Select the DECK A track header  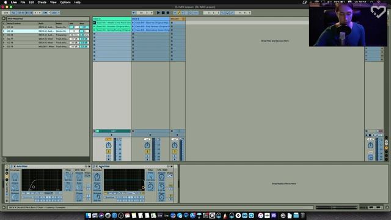(x=112, y=19)
